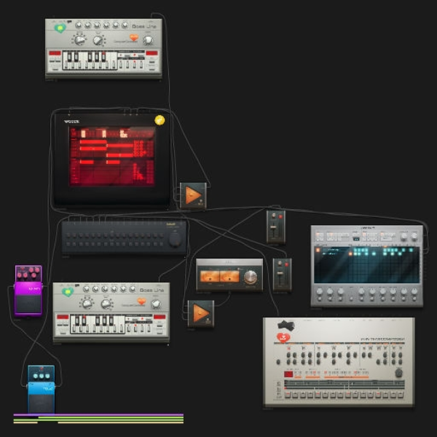Click the left orange meter display on VU device
Viewport: 437px width, 437px height.
[x=209, y=277]
